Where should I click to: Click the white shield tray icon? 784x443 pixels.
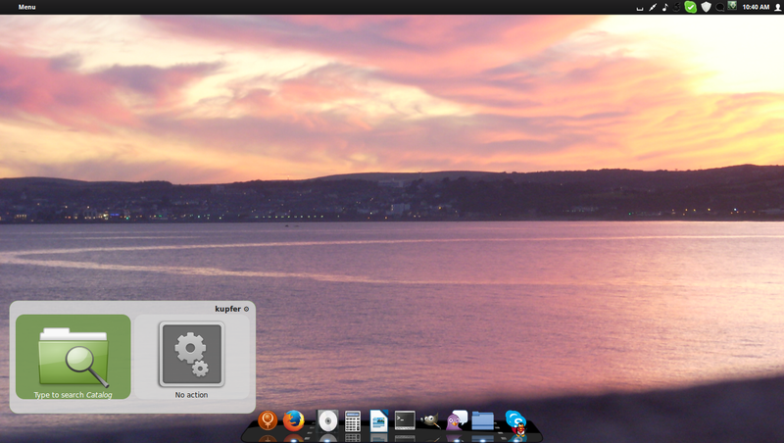(706, 7)
